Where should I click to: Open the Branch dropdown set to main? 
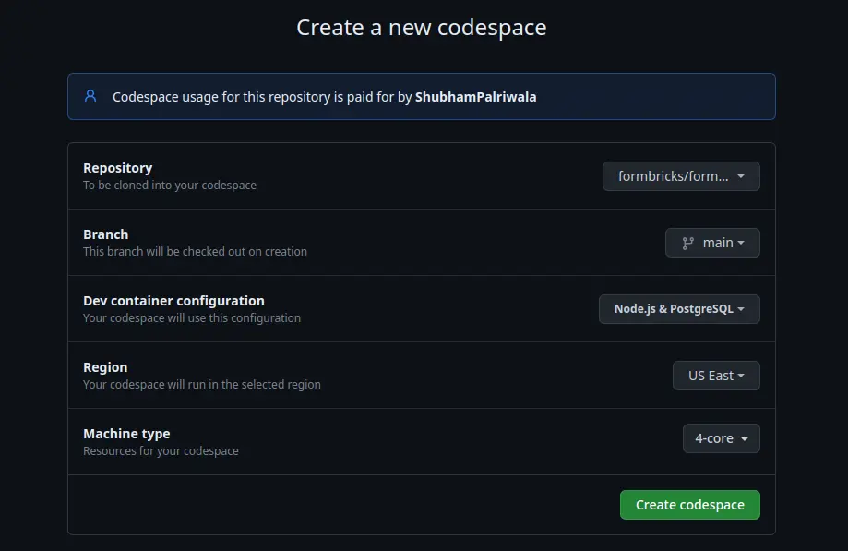pyautogui.click(x=712, y=243)
